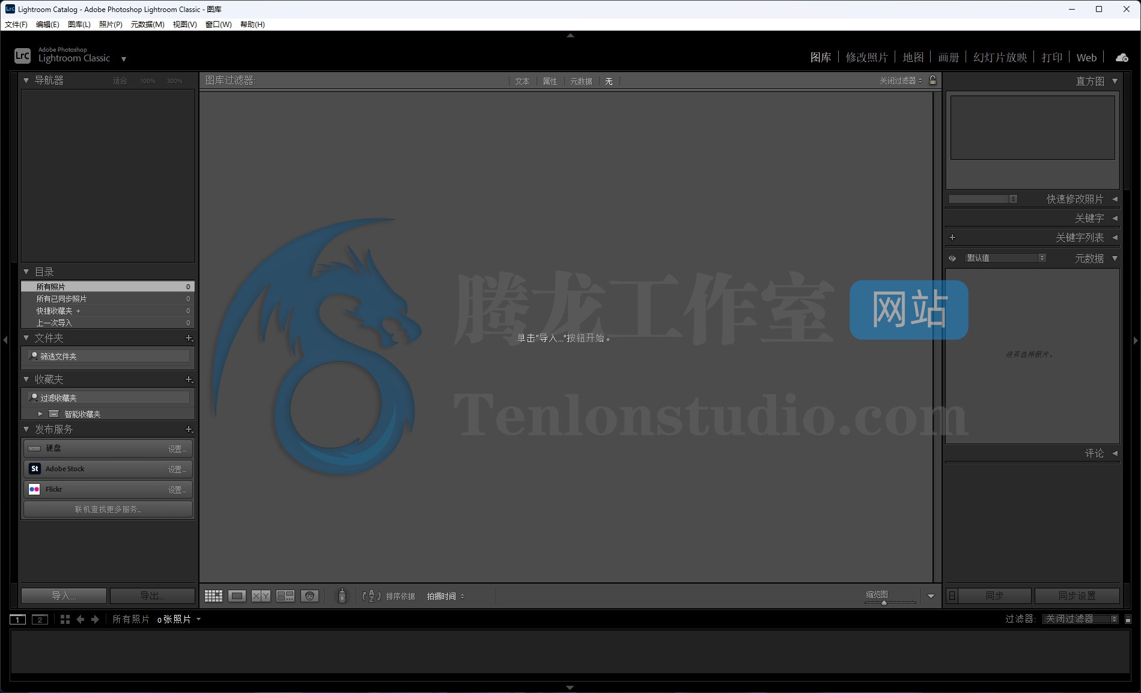Screen dimensions: 1141x693
Task: Open toolbar content dropdown arrow
Action: pos(931,596)
